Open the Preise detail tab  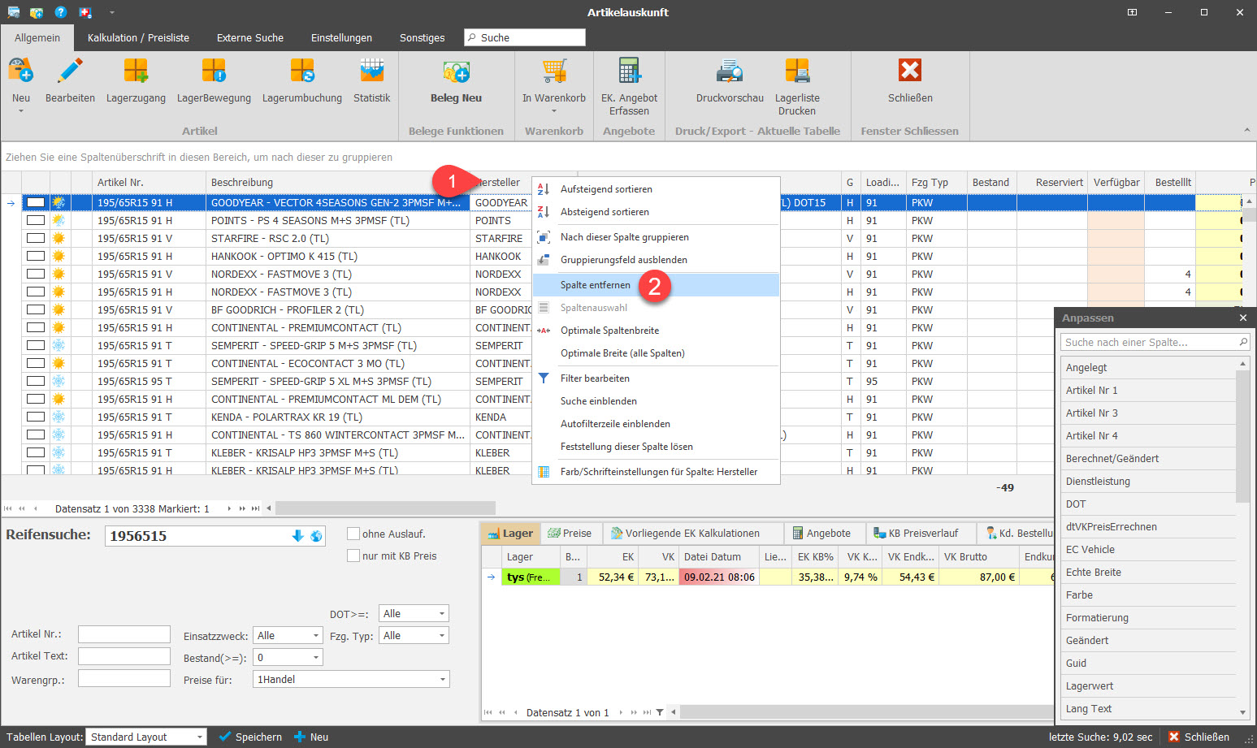tap(570, 533)
